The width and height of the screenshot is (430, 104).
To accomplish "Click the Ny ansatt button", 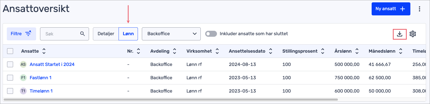I will click(391, 9).
